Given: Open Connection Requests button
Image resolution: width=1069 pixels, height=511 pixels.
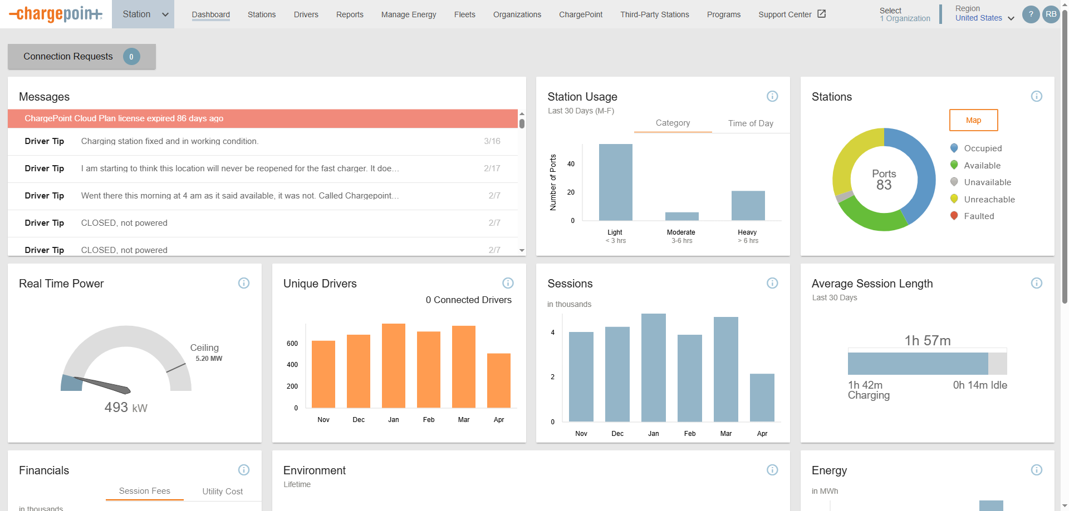Looking at the screenshot, I should click(x=81, y=57).
